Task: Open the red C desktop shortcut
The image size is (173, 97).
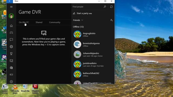Action: pyautogui.click(x=35, y=89)
